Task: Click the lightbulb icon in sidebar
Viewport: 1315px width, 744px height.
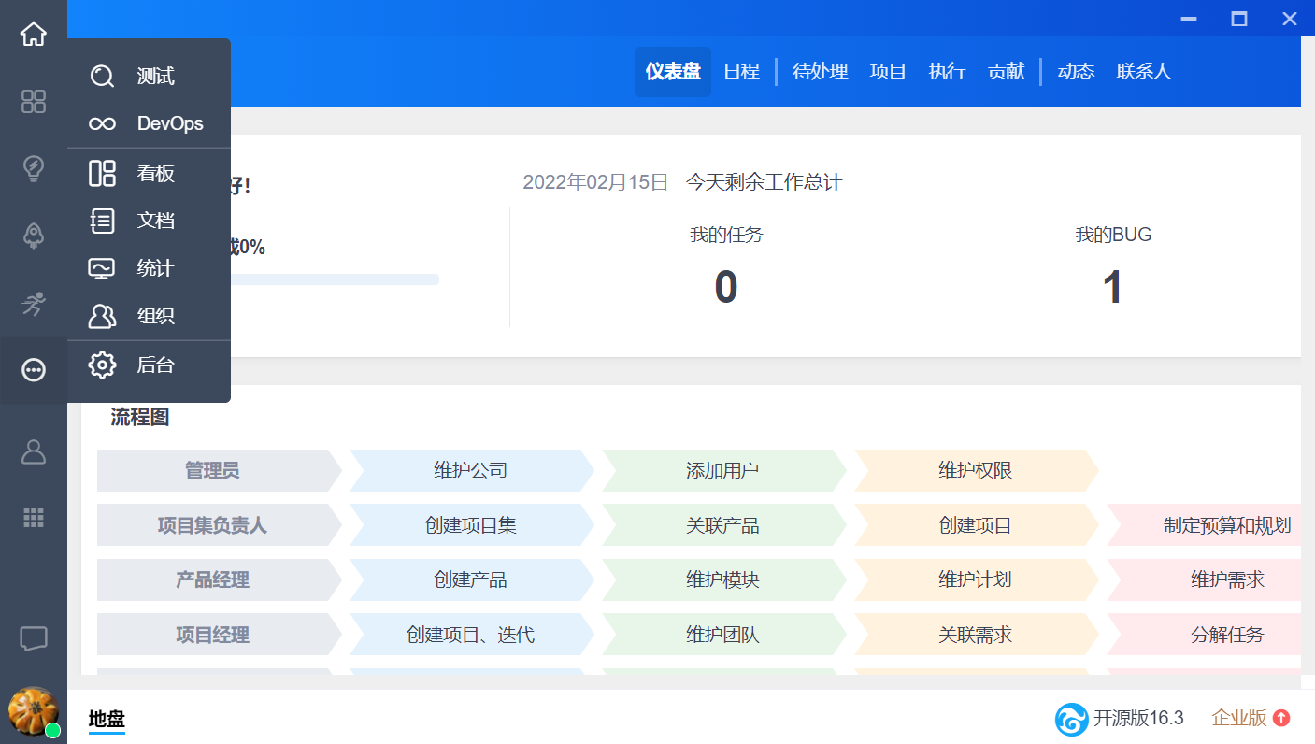Action: (x=34, y=168)
